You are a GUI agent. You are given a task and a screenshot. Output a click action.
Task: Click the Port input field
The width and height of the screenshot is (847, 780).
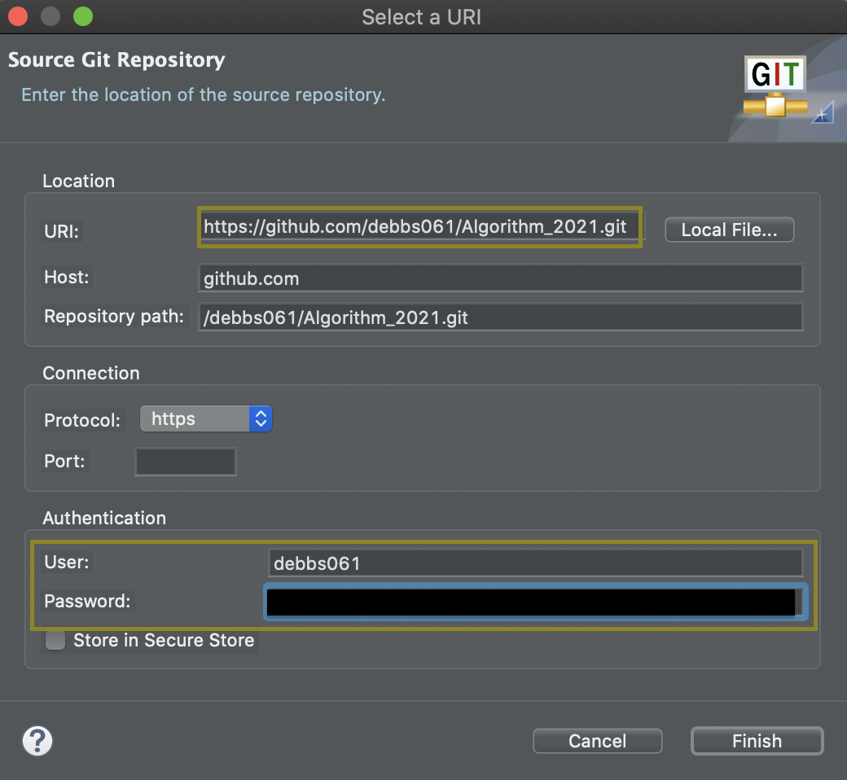[186, 462]
